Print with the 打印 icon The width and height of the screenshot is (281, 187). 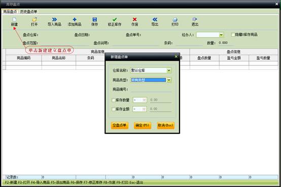175,19
